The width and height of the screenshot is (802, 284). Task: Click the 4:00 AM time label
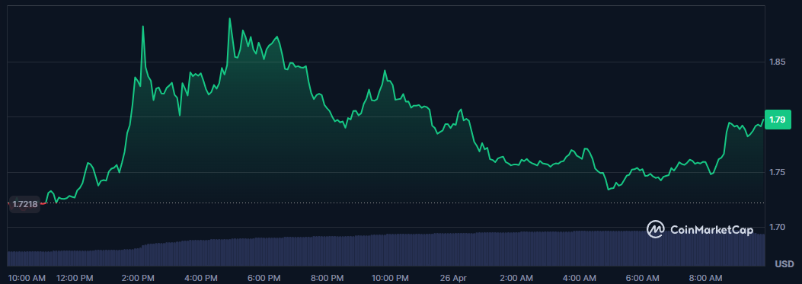click(580, 279)
